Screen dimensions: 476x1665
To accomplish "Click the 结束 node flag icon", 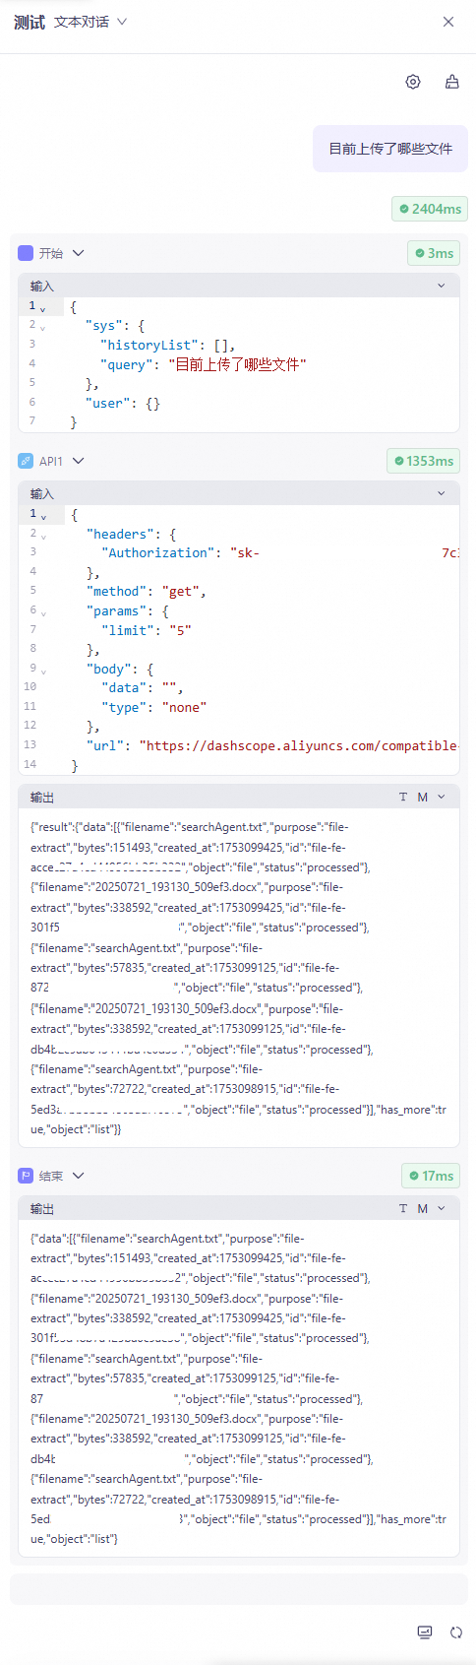I will tap(26, 1176).
